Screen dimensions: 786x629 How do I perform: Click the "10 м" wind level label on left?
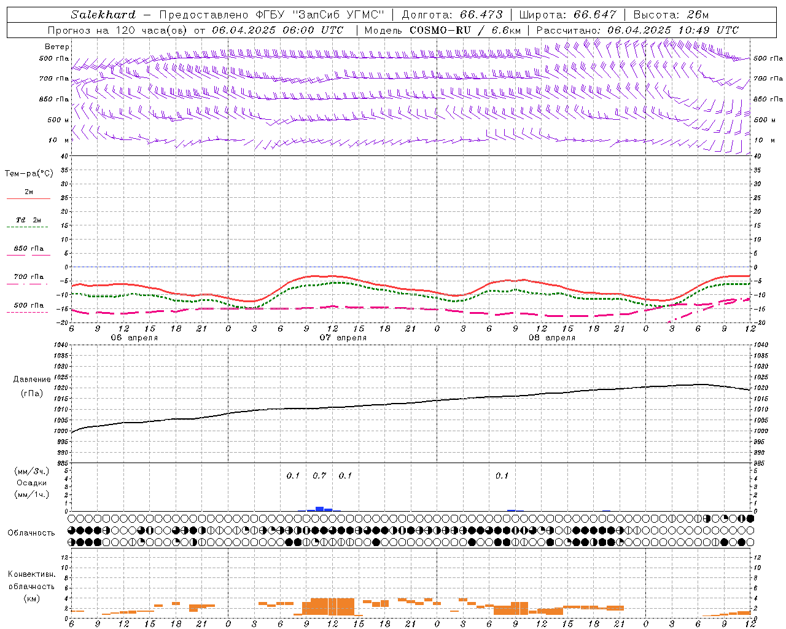tap(59, 140)
